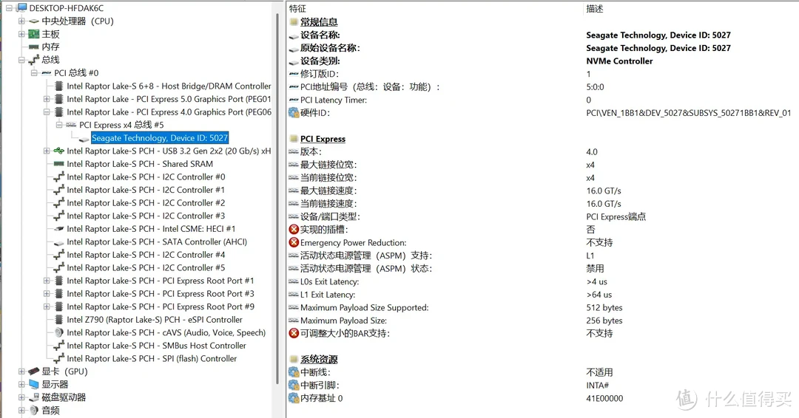Expand the 显卡 (GPU) node
The width and height of the screenshot is (799, 418).
click(21, 371)
